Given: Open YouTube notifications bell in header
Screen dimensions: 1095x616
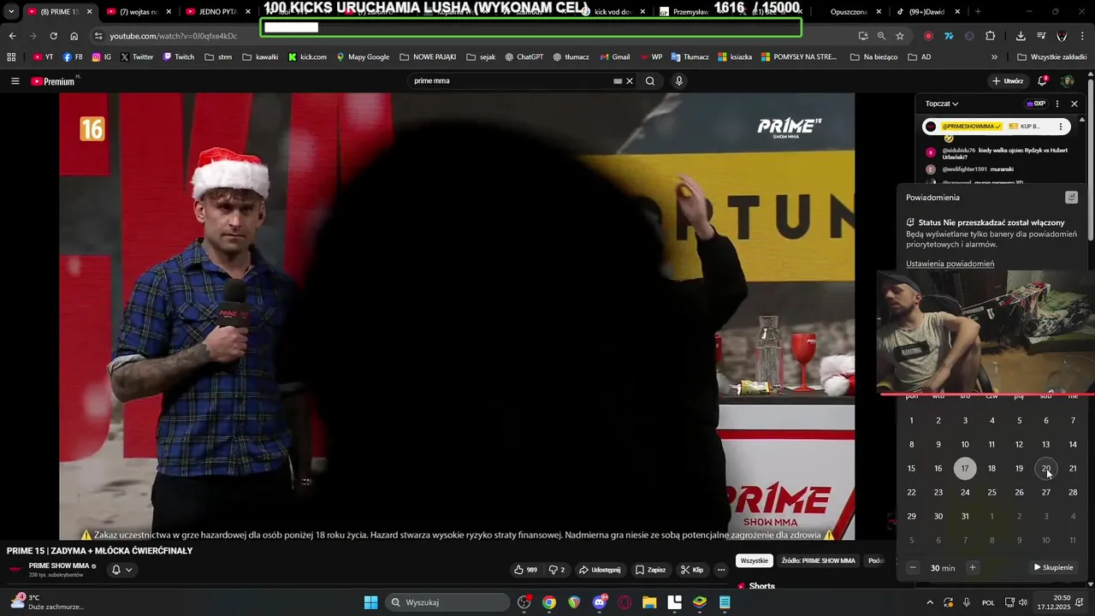Looking at the screenshot, I should point(1042,81).
